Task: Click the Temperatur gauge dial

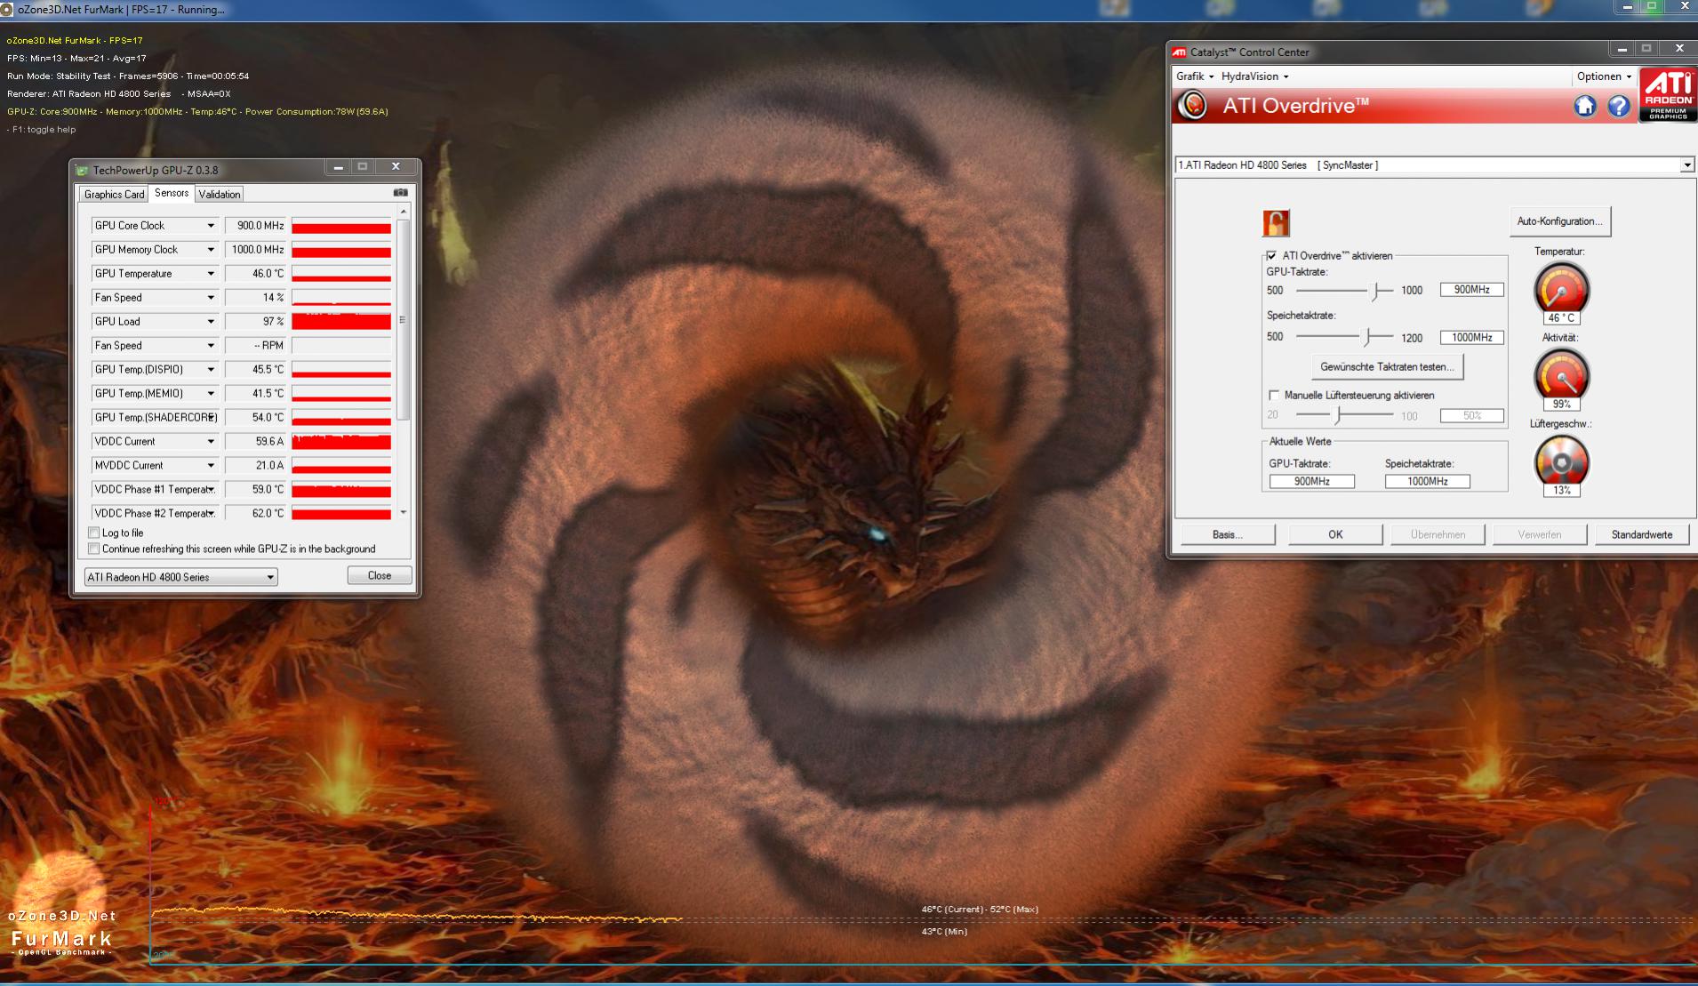Action: pyautogui.click(x=1561, y=288)
